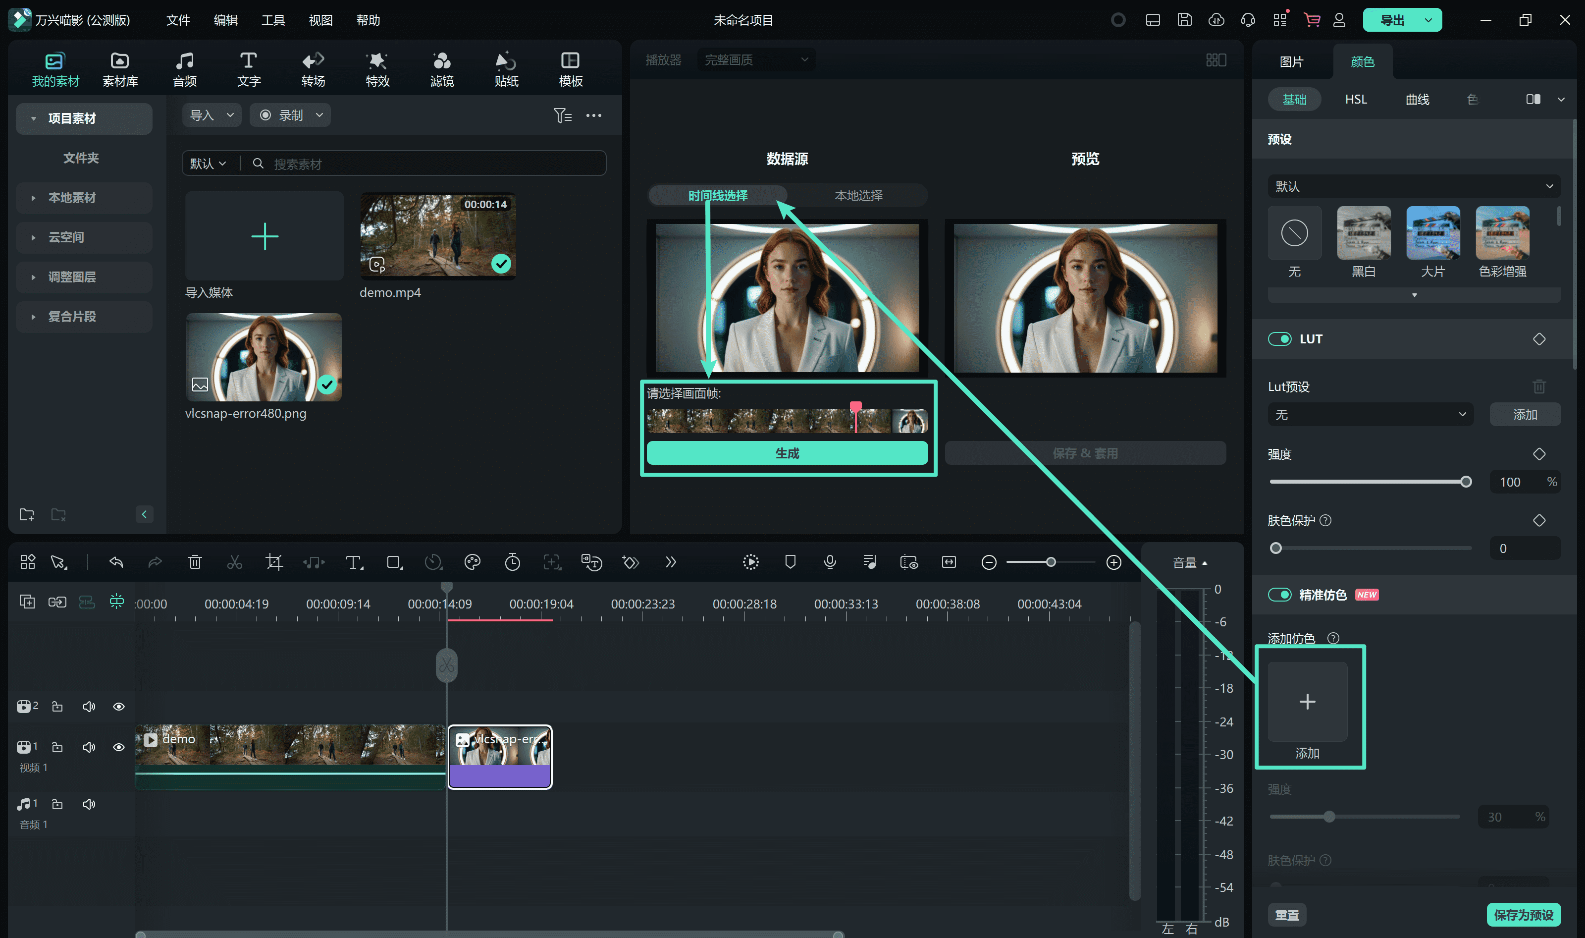Click the split/cut tool icon
The width and height of the screenshot is (1585, 938).
coord(234,563)
